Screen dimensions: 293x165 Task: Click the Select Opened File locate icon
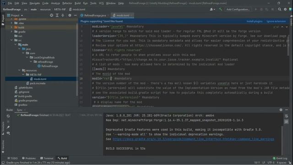[51, 15]
